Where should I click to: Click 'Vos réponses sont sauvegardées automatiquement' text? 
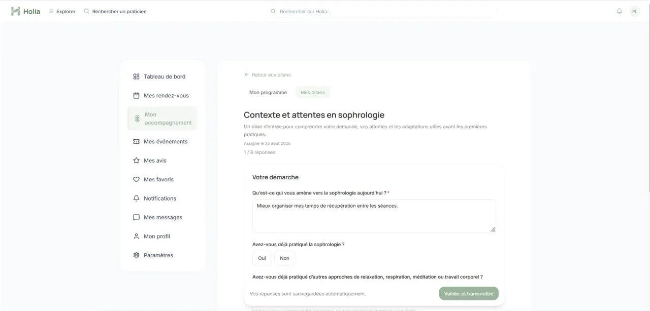click(308, 294)
